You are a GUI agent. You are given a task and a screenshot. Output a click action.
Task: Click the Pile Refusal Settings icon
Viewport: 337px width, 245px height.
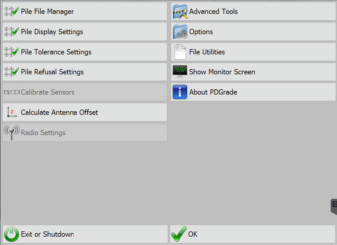pyautogui.click(x=12, y=72)
